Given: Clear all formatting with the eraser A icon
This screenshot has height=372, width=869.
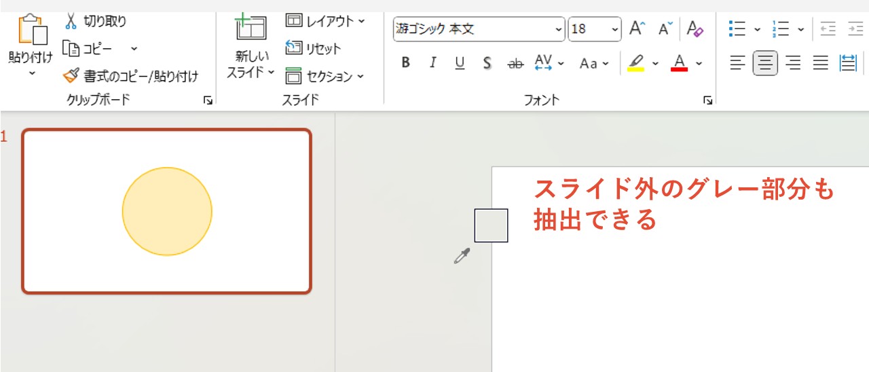Looking at the screenshot, I should (695, 29).
